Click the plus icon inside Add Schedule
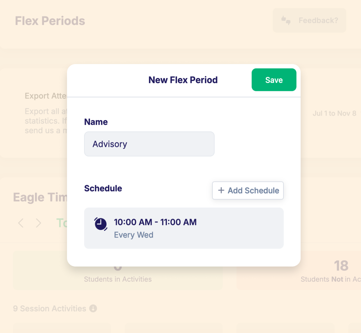This screenshot has height=333, width=361. 221,191
